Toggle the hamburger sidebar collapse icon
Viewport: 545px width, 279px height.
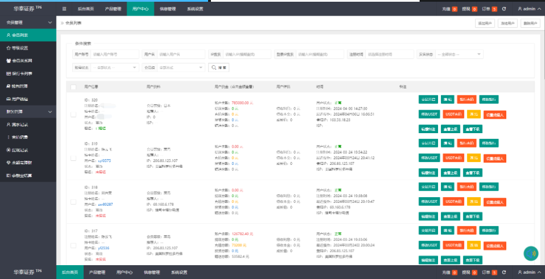(x=65, y=9)
